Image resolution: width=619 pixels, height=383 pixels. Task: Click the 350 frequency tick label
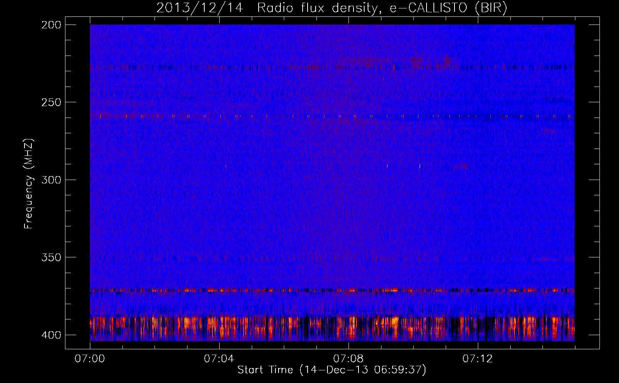51,257
